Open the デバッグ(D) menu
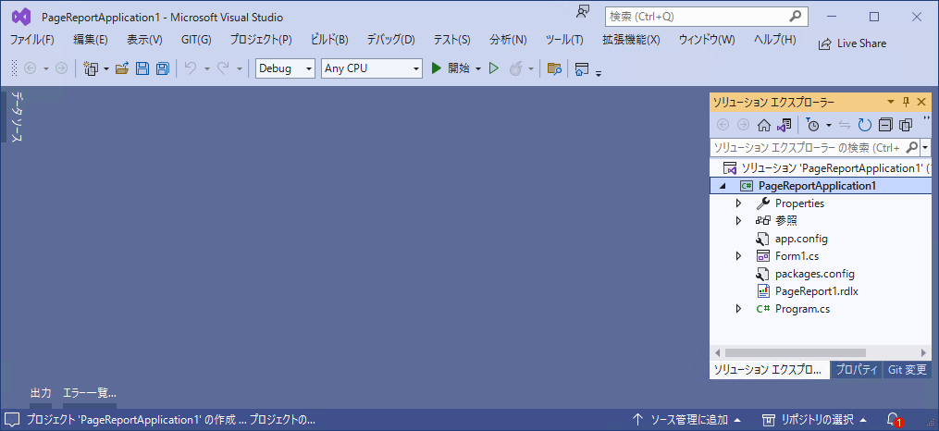This screenshot has width=939, height=431. click(390, 40)
